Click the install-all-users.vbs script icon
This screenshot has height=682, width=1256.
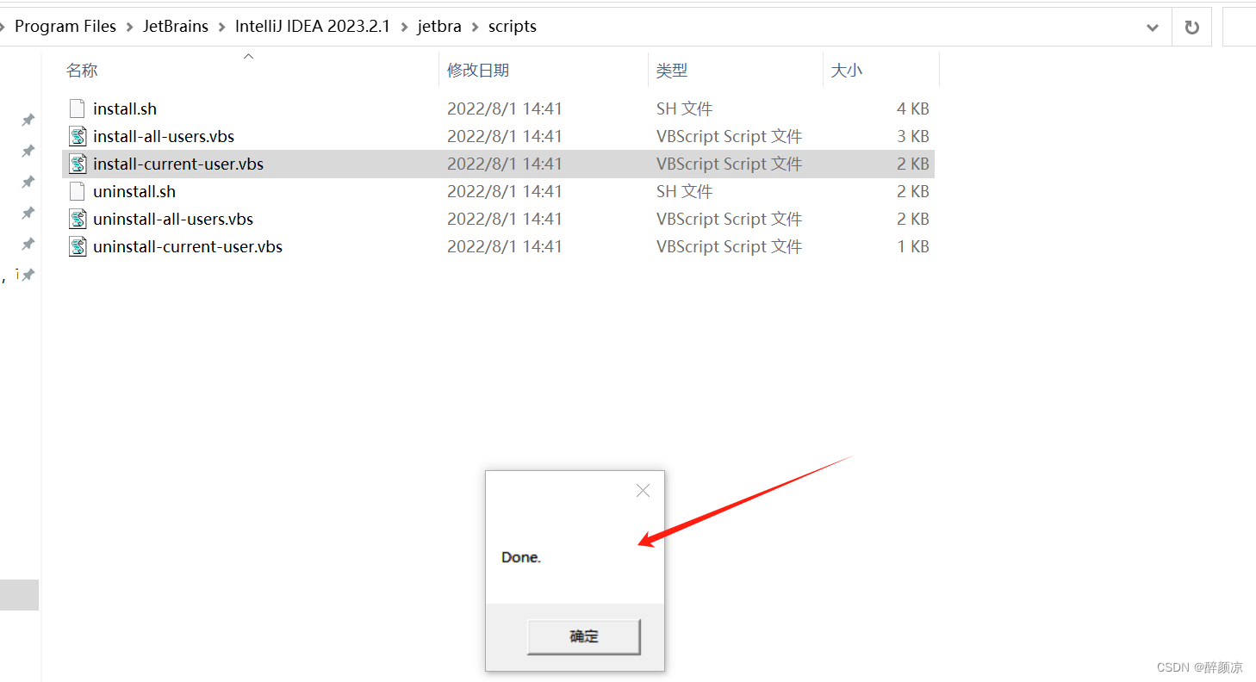tap(78, 136)
